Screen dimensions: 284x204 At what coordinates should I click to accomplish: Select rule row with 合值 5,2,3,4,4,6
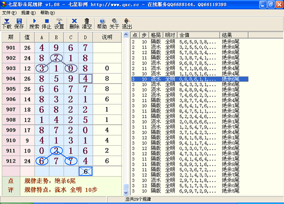[190, 116]
